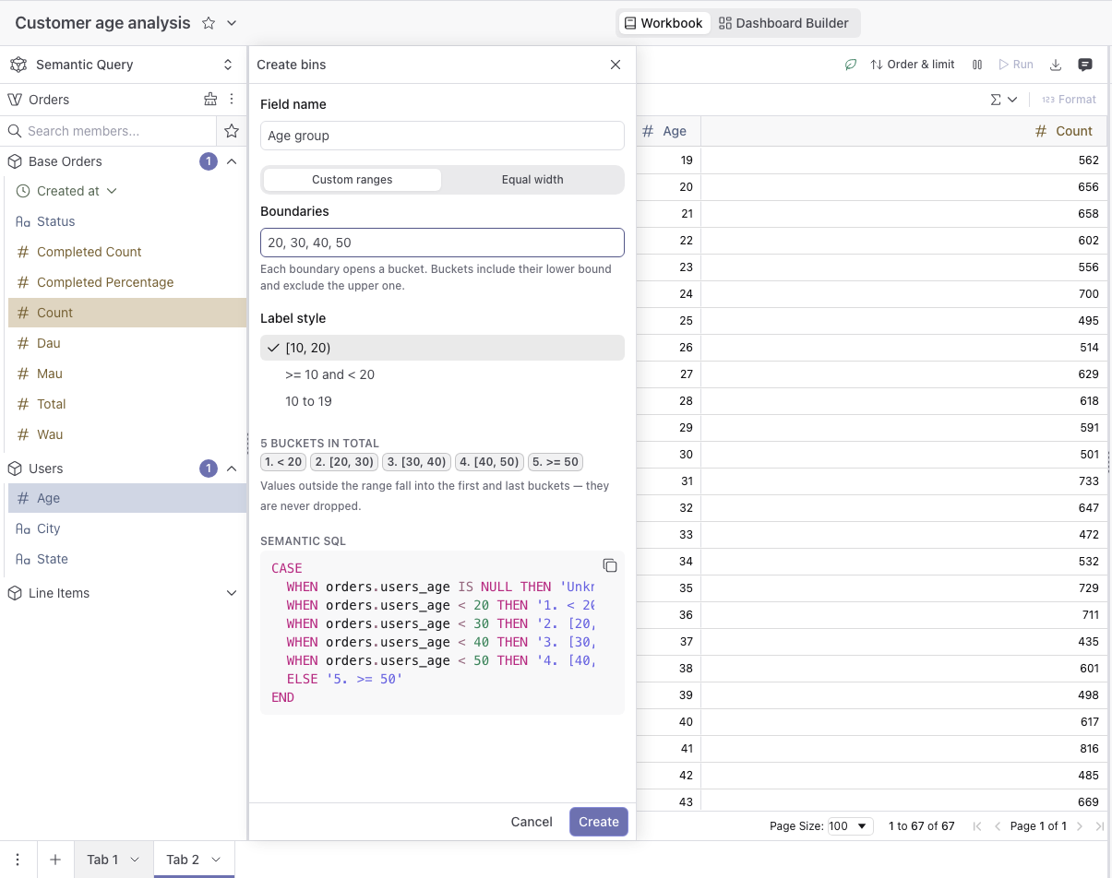
Task: Go to the first results page
Action: (x=977, y=826)
